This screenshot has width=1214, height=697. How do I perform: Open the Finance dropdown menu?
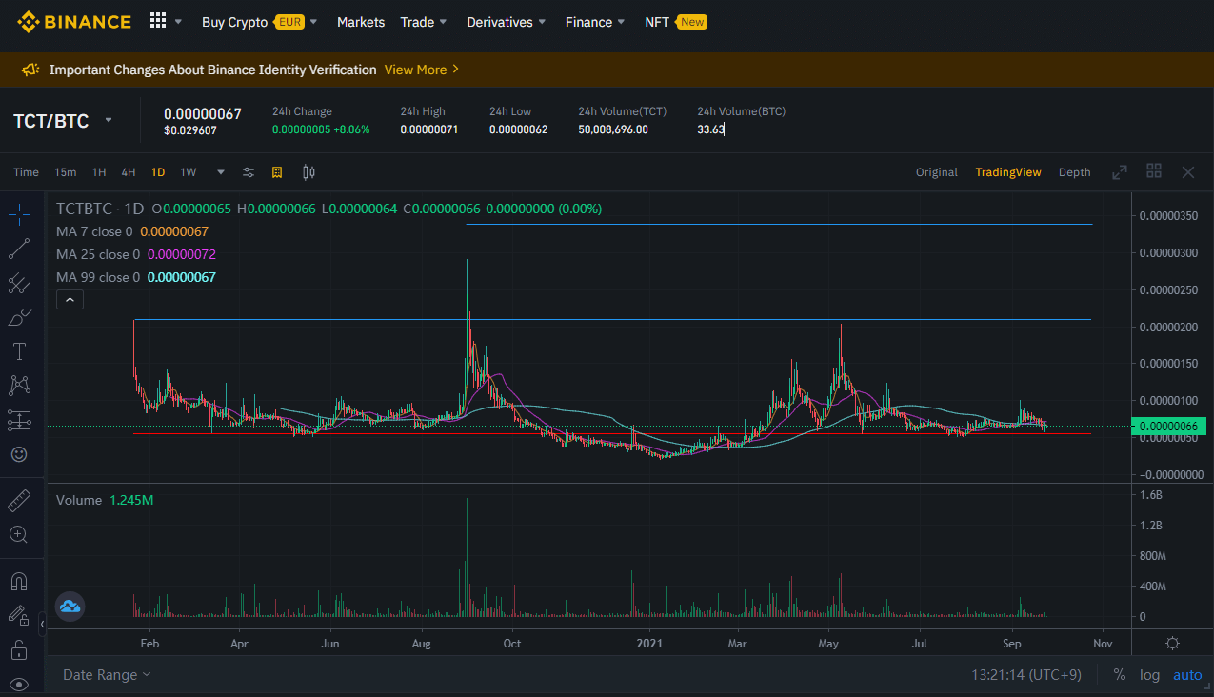[x=595, y=22]
